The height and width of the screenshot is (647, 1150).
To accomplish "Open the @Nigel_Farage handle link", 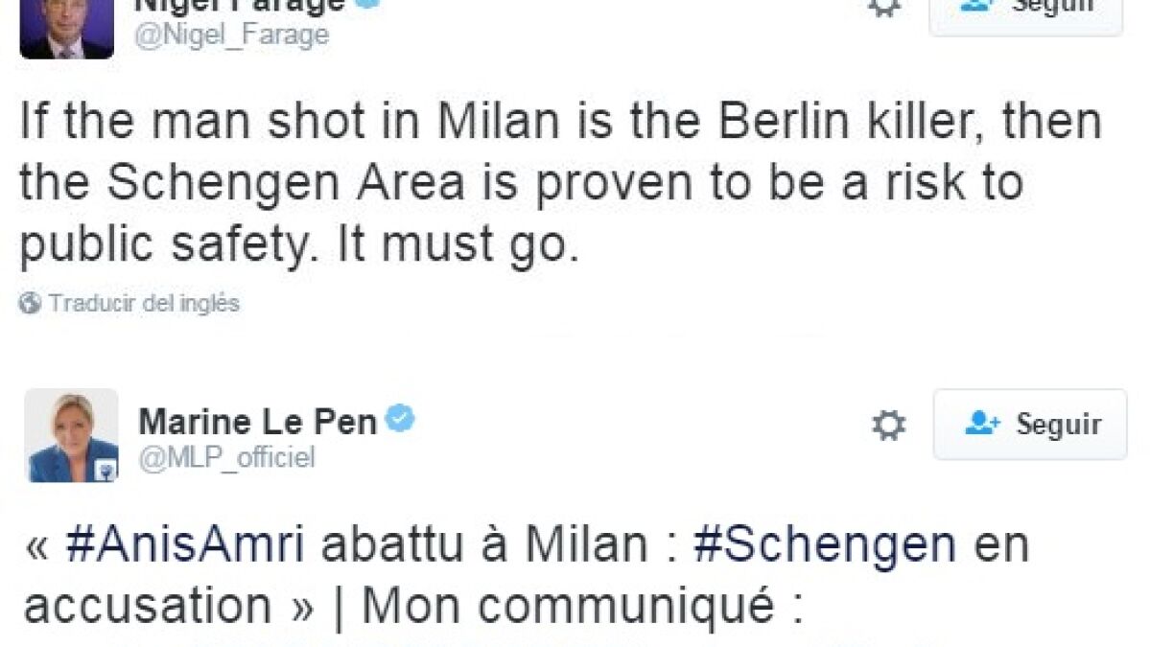I will point(231,35).
